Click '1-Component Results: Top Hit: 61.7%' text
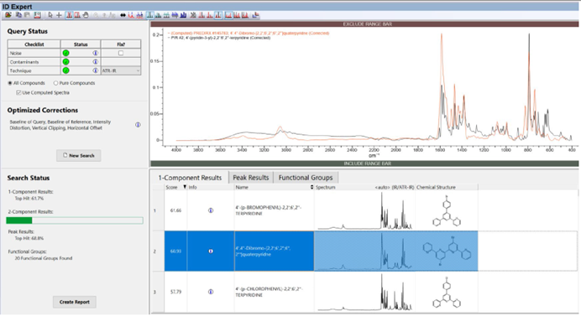581x316 pixels. pyautogui.click(x=31, y=195)
